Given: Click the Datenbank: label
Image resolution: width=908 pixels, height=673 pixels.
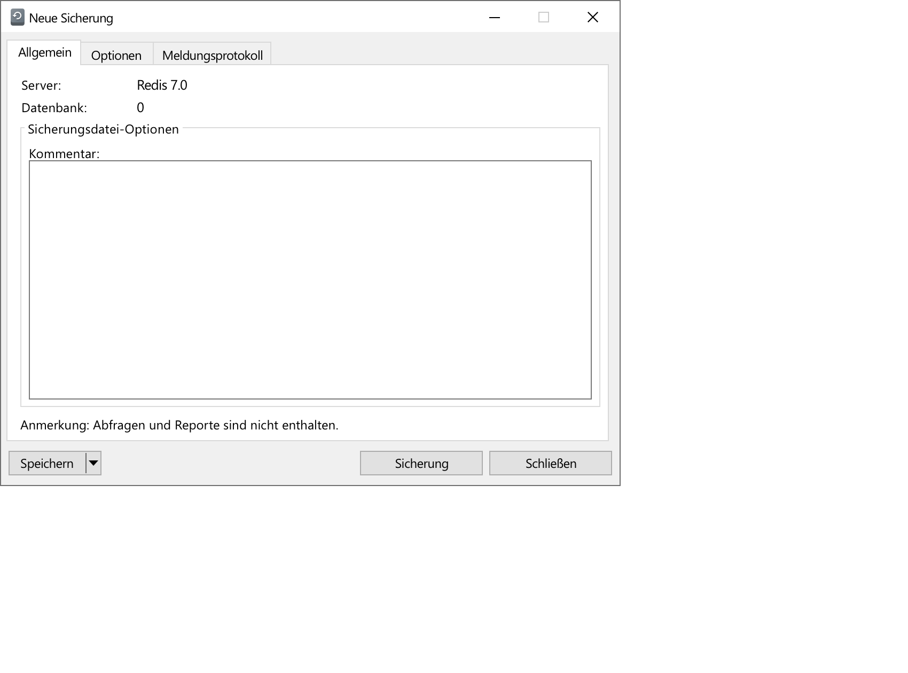Looking at the screenshot, I should click(54, 108).
